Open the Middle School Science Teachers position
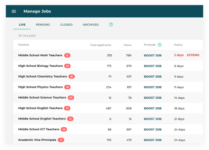The width and height of the screenshot is (209, 150). click(42, 98)
